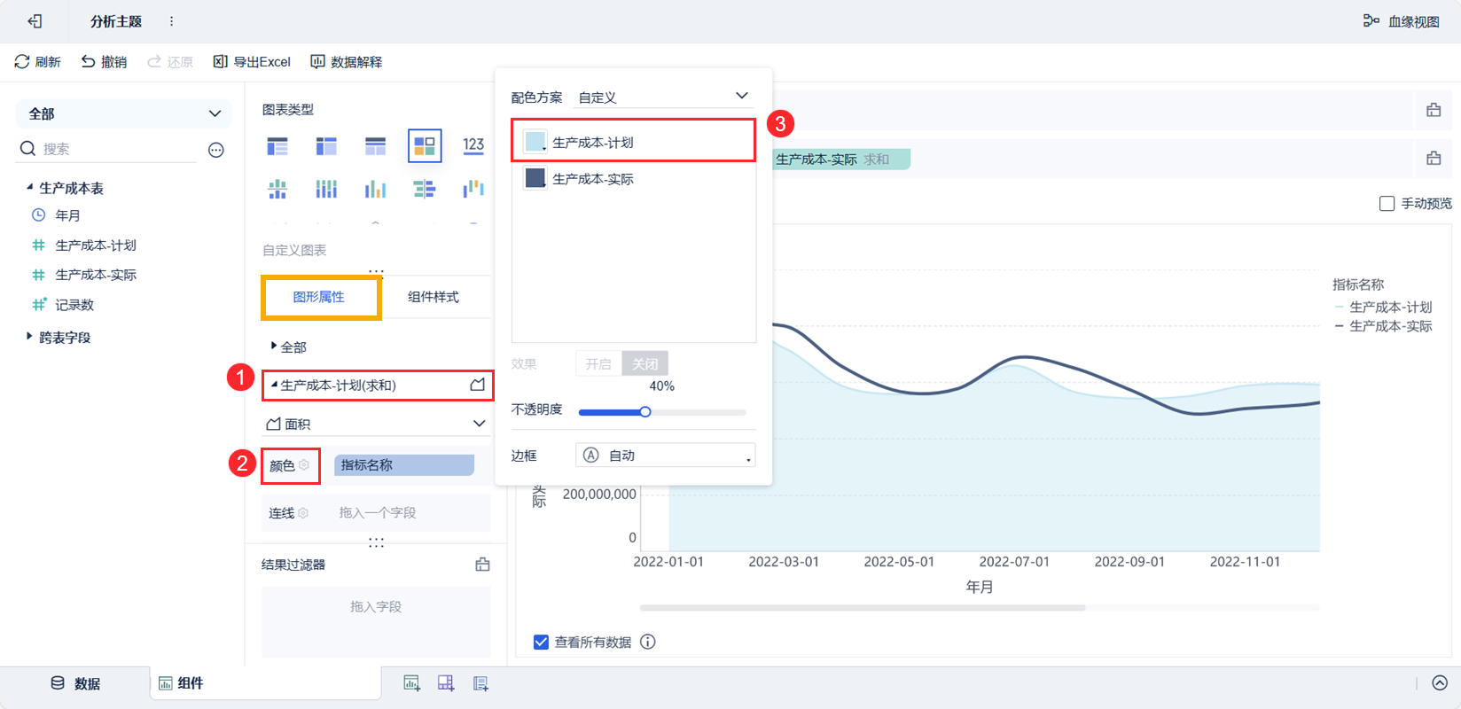This screenshot has width=1461, height=709.
Task: Click the 拖入字段 filter drop area
Action: tap(376, 621)
